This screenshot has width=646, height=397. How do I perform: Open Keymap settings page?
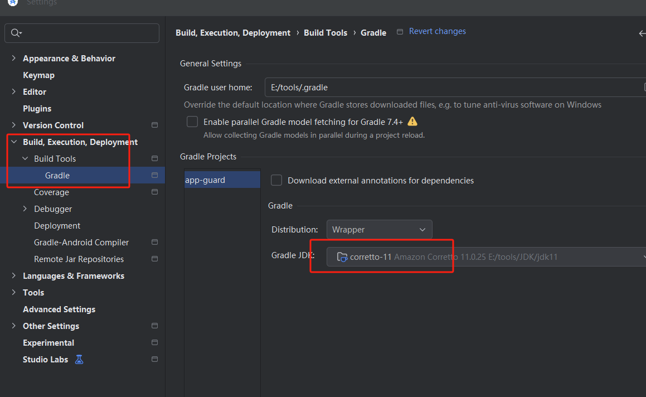click(38, 75)
